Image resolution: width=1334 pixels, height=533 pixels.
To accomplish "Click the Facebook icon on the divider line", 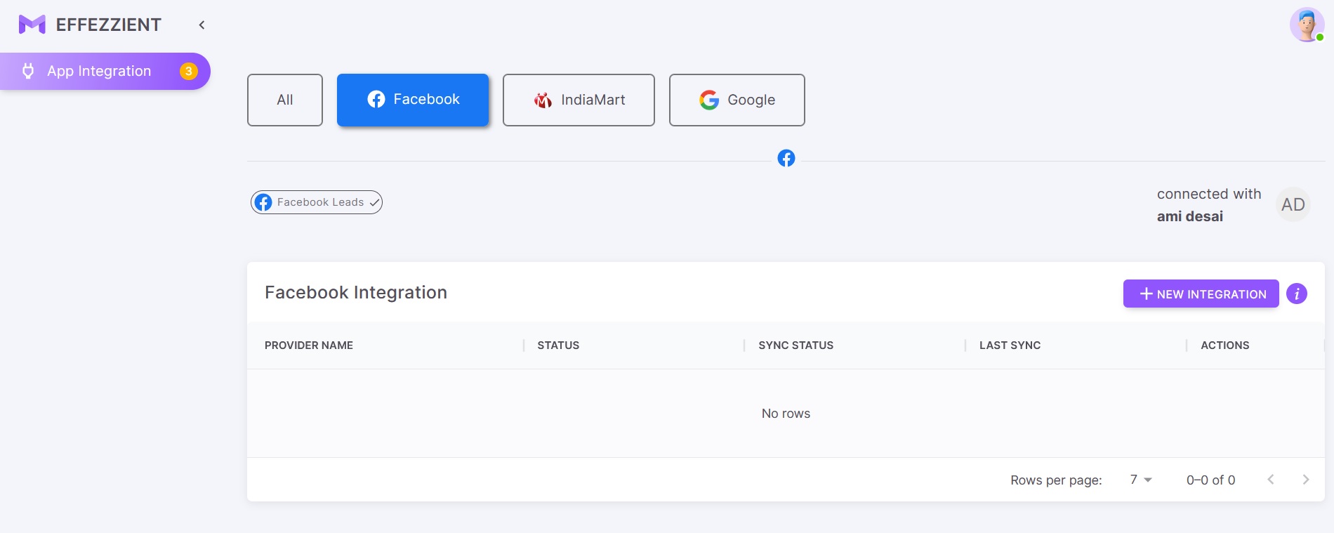I will [786, 159].
